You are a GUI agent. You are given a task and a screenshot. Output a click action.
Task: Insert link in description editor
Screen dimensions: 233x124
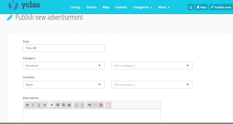(89, 105)
